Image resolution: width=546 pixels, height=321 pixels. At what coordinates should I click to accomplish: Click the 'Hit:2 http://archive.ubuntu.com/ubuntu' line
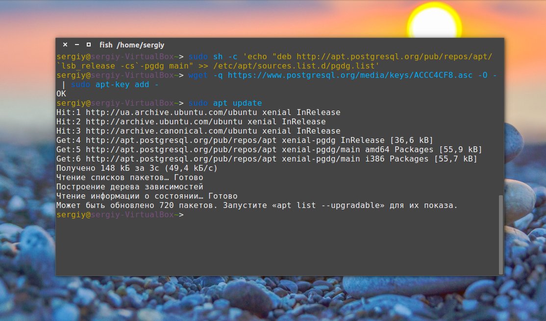191,122
